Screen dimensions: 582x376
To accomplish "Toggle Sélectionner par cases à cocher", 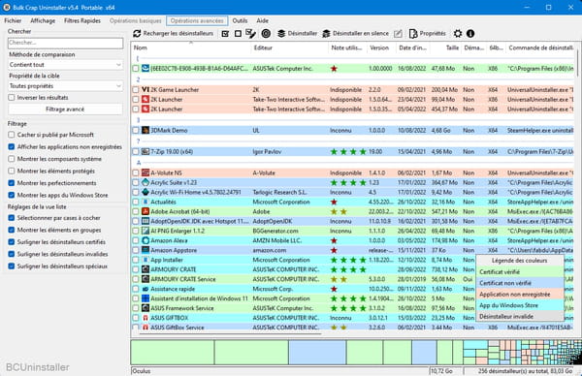I will 12,218.
